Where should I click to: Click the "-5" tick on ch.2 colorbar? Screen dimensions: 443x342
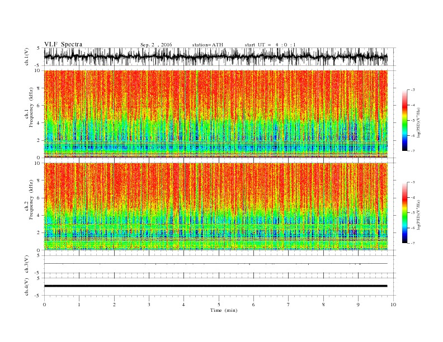coord(413,213)
